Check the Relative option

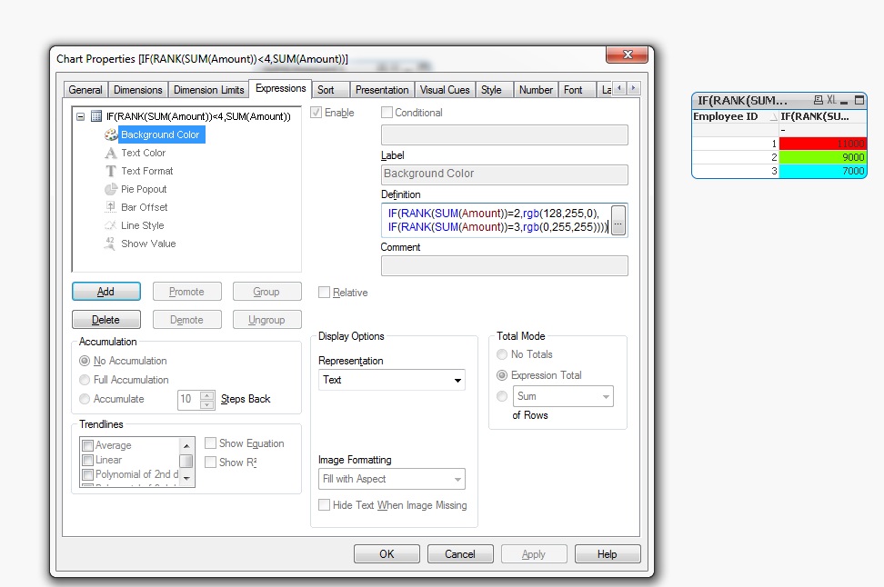[324, 293]
